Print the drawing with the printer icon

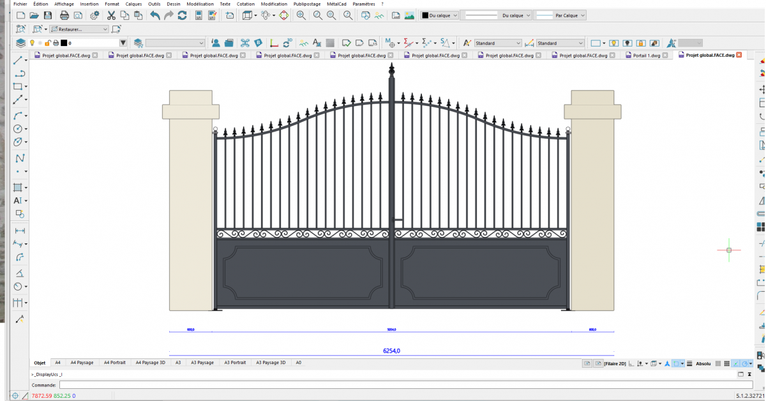pyautogui.click(x=64, y=15)
